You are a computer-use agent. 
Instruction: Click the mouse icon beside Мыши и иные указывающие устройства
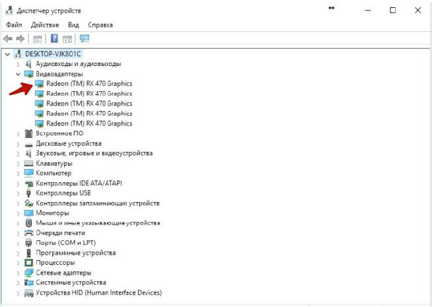pos(28,223)
